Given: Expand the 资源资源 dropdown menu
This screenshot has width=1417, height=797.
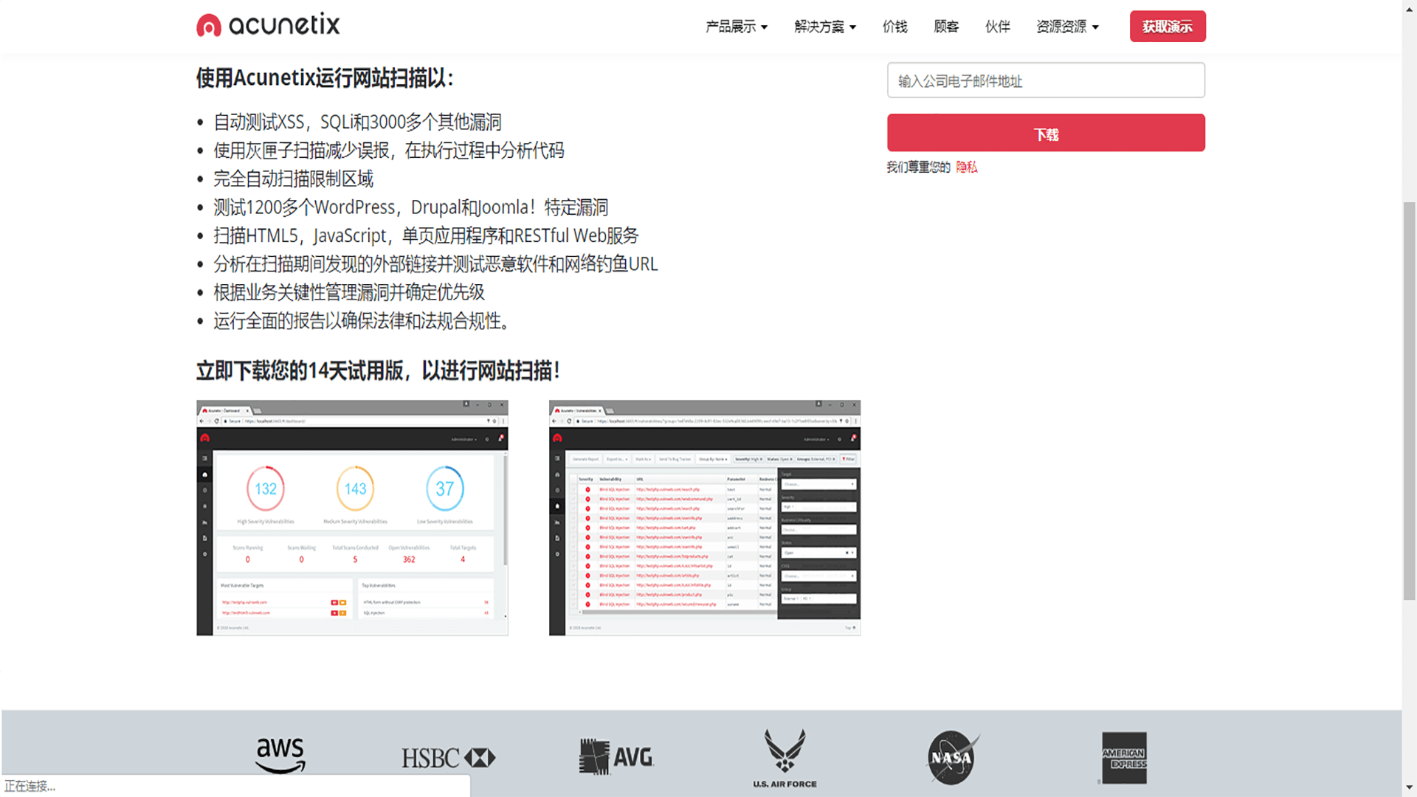Looking at the screenshot, I should click(1067, 27).
